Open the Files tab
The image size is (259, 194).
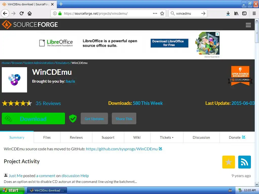click(x=47, y=137)
